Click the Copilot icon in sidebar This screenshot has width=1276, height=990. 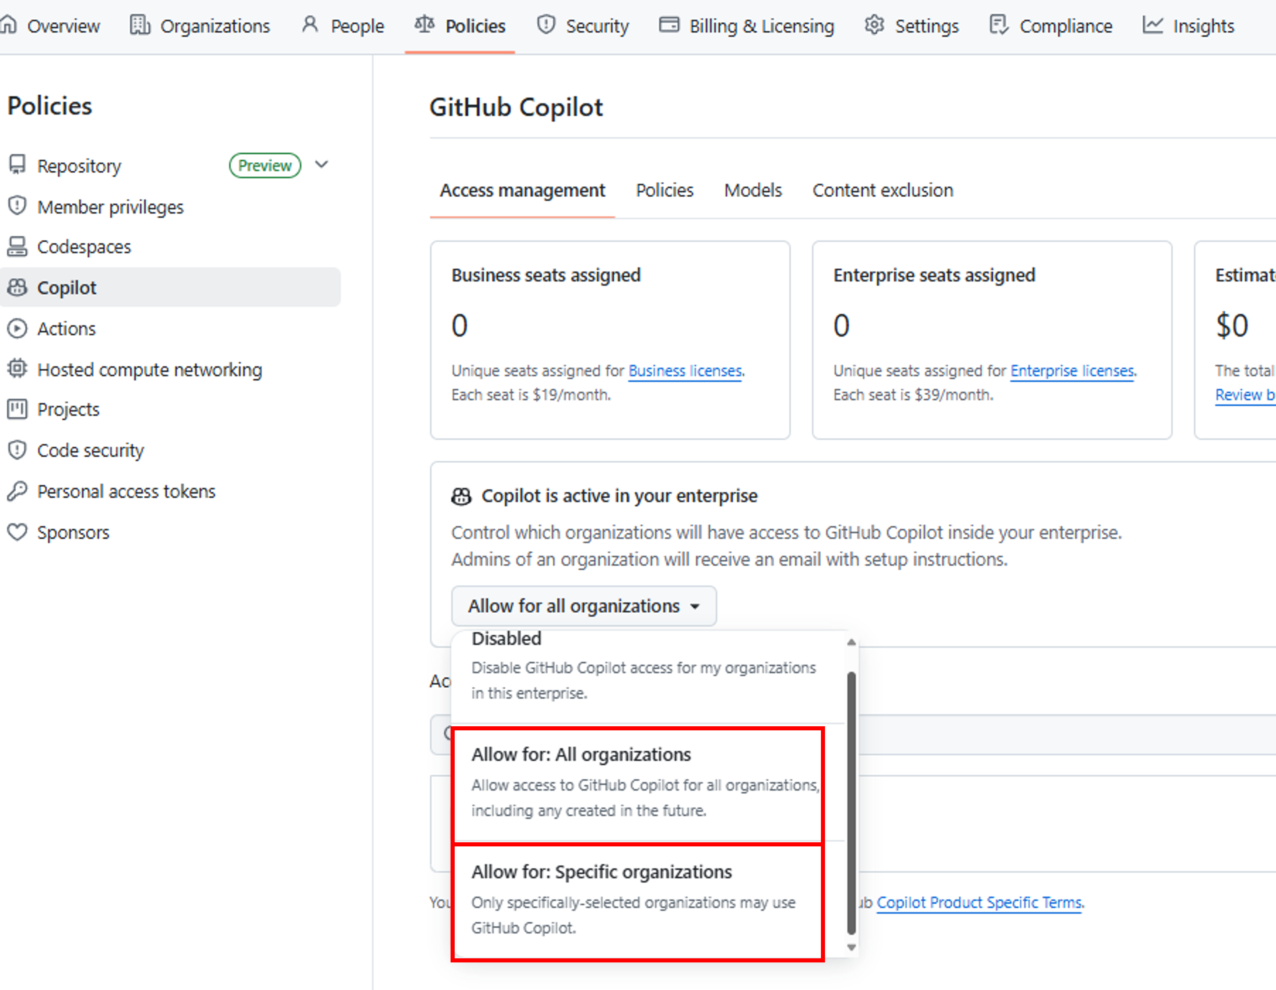[x=17, y=287]
